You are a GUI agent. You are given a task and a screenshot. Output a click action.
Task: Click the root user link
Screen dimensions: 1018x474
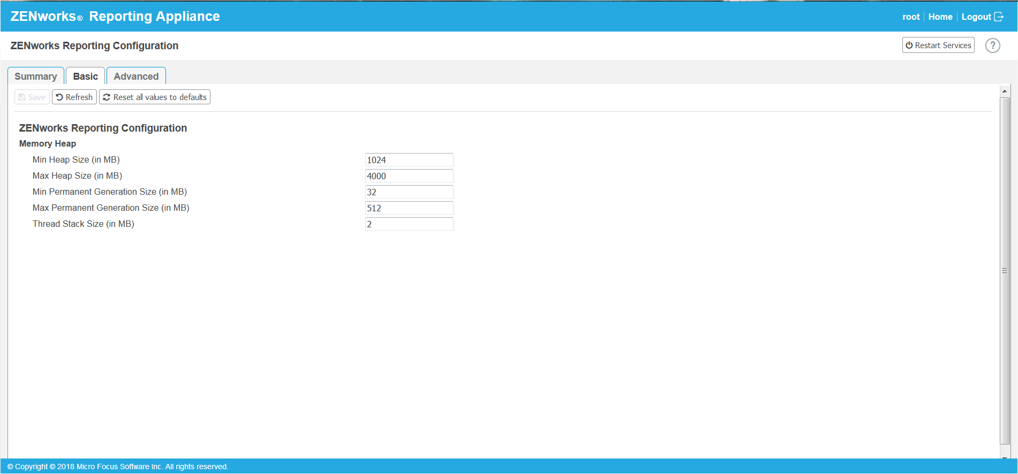point(911,17)
